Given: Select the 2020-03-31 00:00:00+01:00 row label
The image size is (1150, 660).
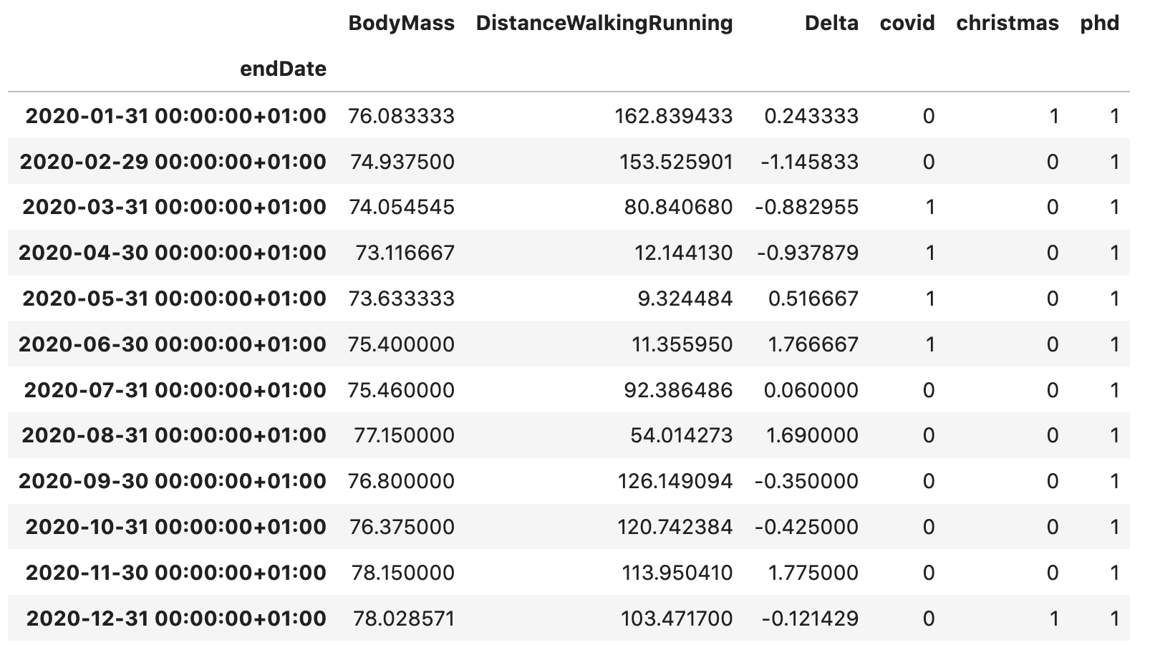Looking at the screenshot, I should (x=174, y=208).
